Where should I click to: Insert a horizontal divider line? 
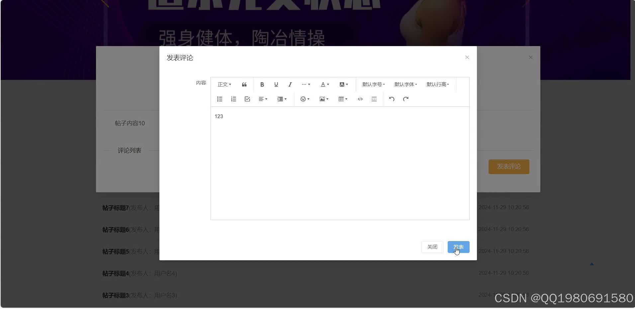click(374, 99)
